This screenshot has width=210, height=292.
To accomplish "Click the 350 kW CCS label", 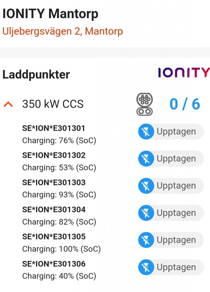I will click(53, 104).
